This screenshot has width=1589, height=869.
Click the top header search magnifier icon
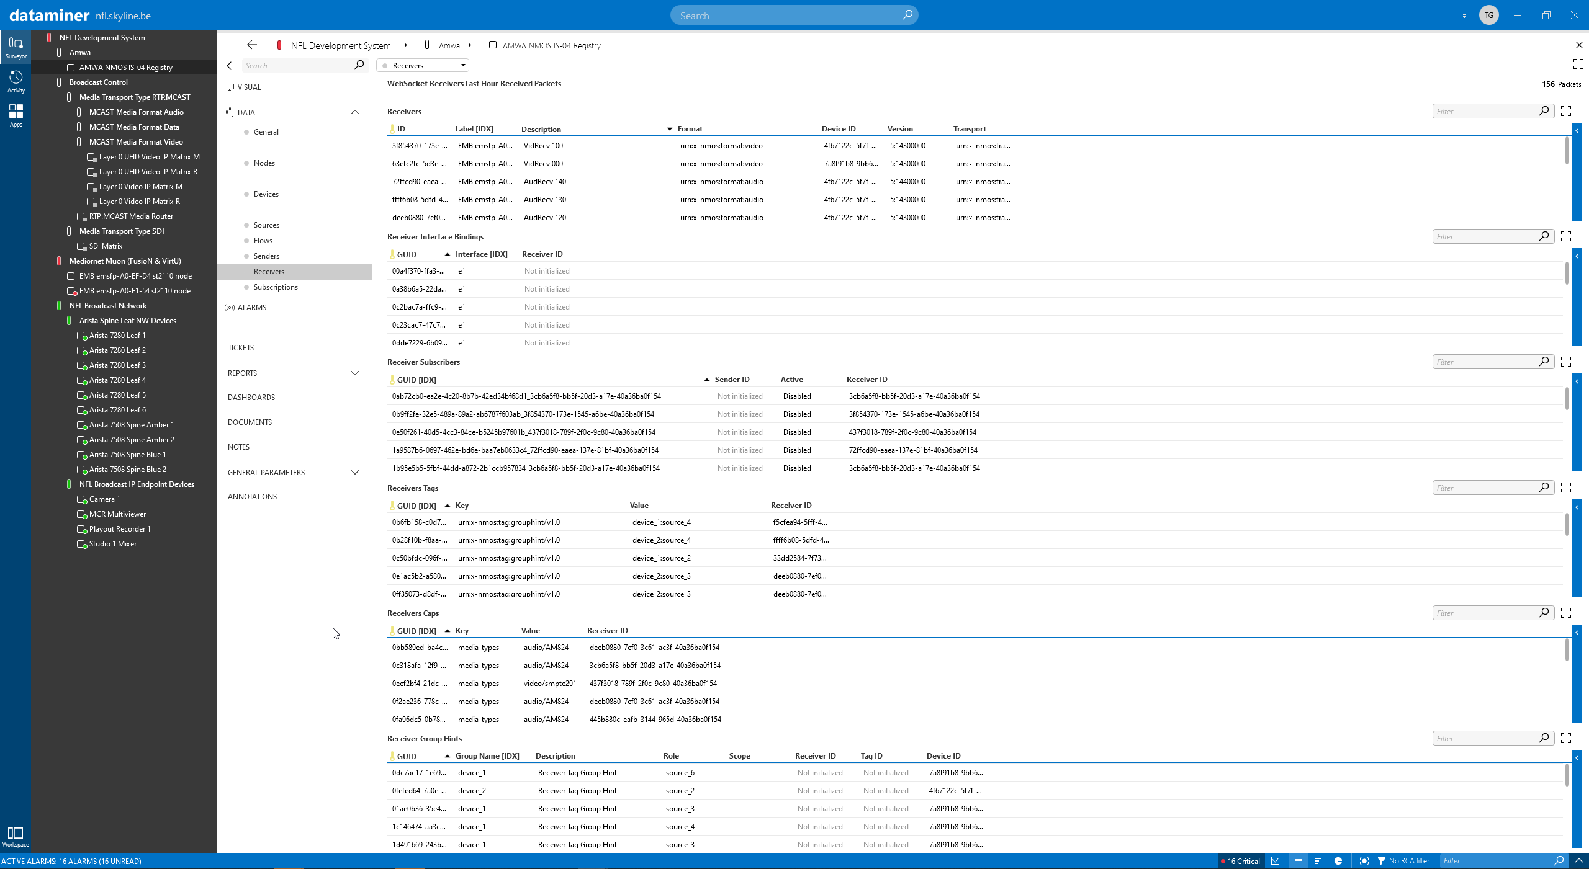907,15
